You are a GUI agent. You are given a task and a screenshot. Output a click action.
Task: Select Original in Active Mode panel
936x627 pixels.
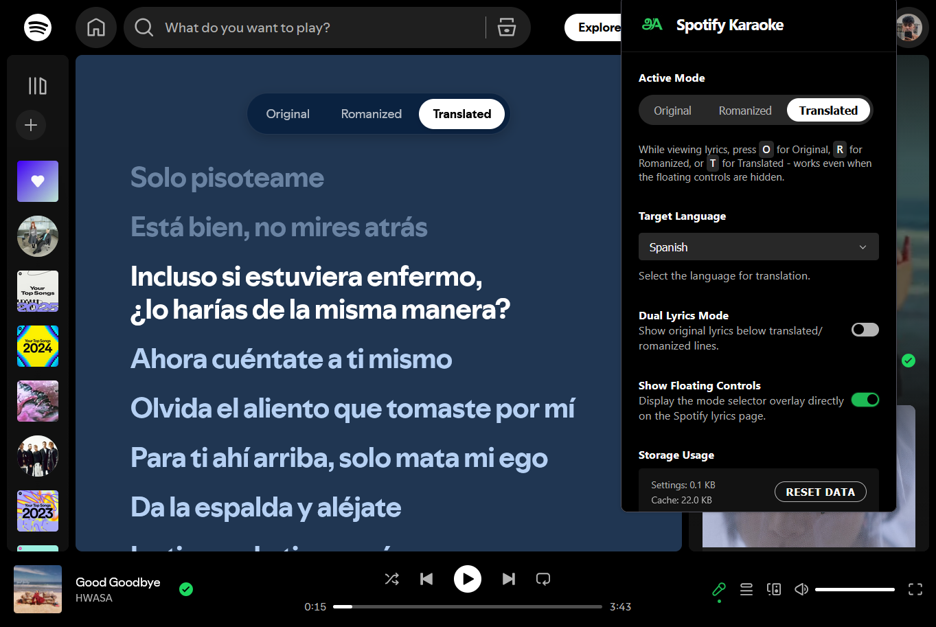(672, 111)
